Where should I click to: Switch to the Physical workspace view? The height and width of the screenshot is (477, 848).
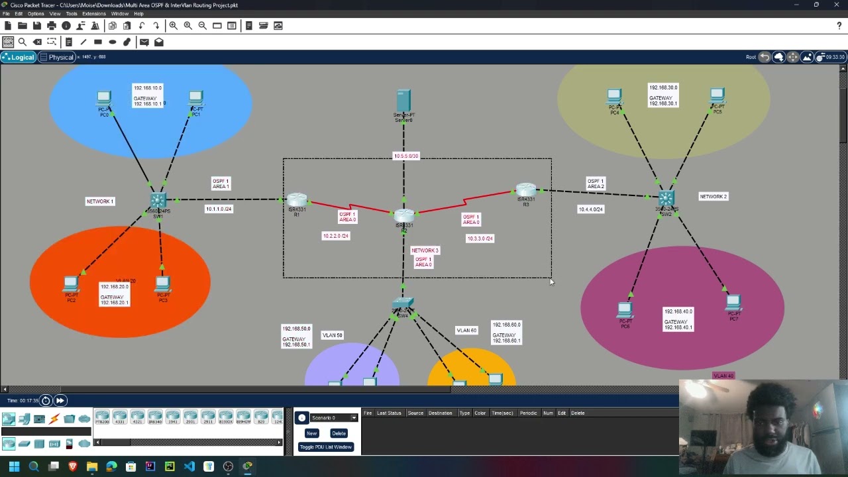coord(56,58)
